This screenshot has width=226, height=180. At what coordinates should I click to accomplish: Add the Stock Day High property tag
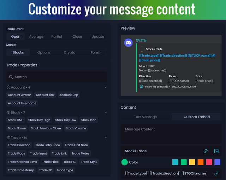pyautogui.click(x=39, y=120)
